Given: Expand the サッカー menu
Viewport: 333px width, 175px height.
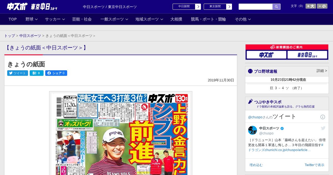Looking at the screenshot, I should point(55,19).
